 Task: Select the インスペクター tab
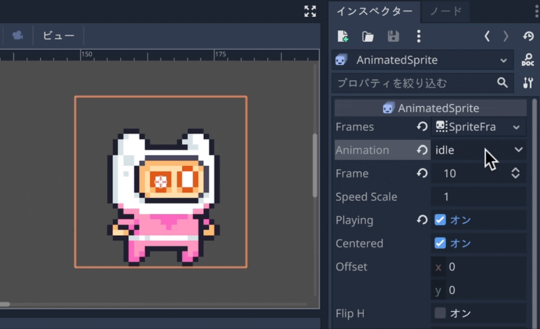(374, 11)
